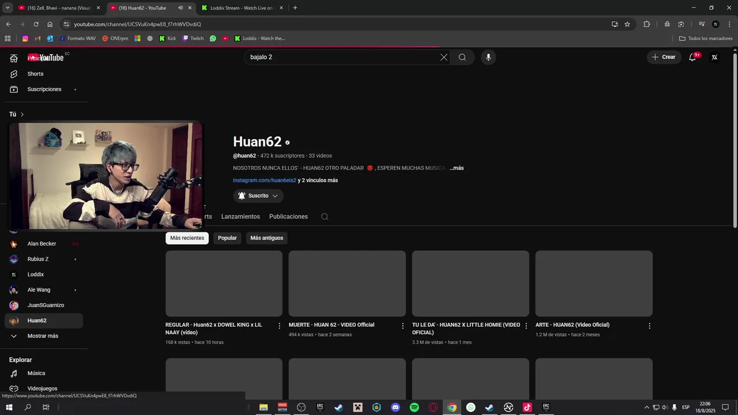
Task: Open options menu for REGULAR video
Action: [280, 326]
